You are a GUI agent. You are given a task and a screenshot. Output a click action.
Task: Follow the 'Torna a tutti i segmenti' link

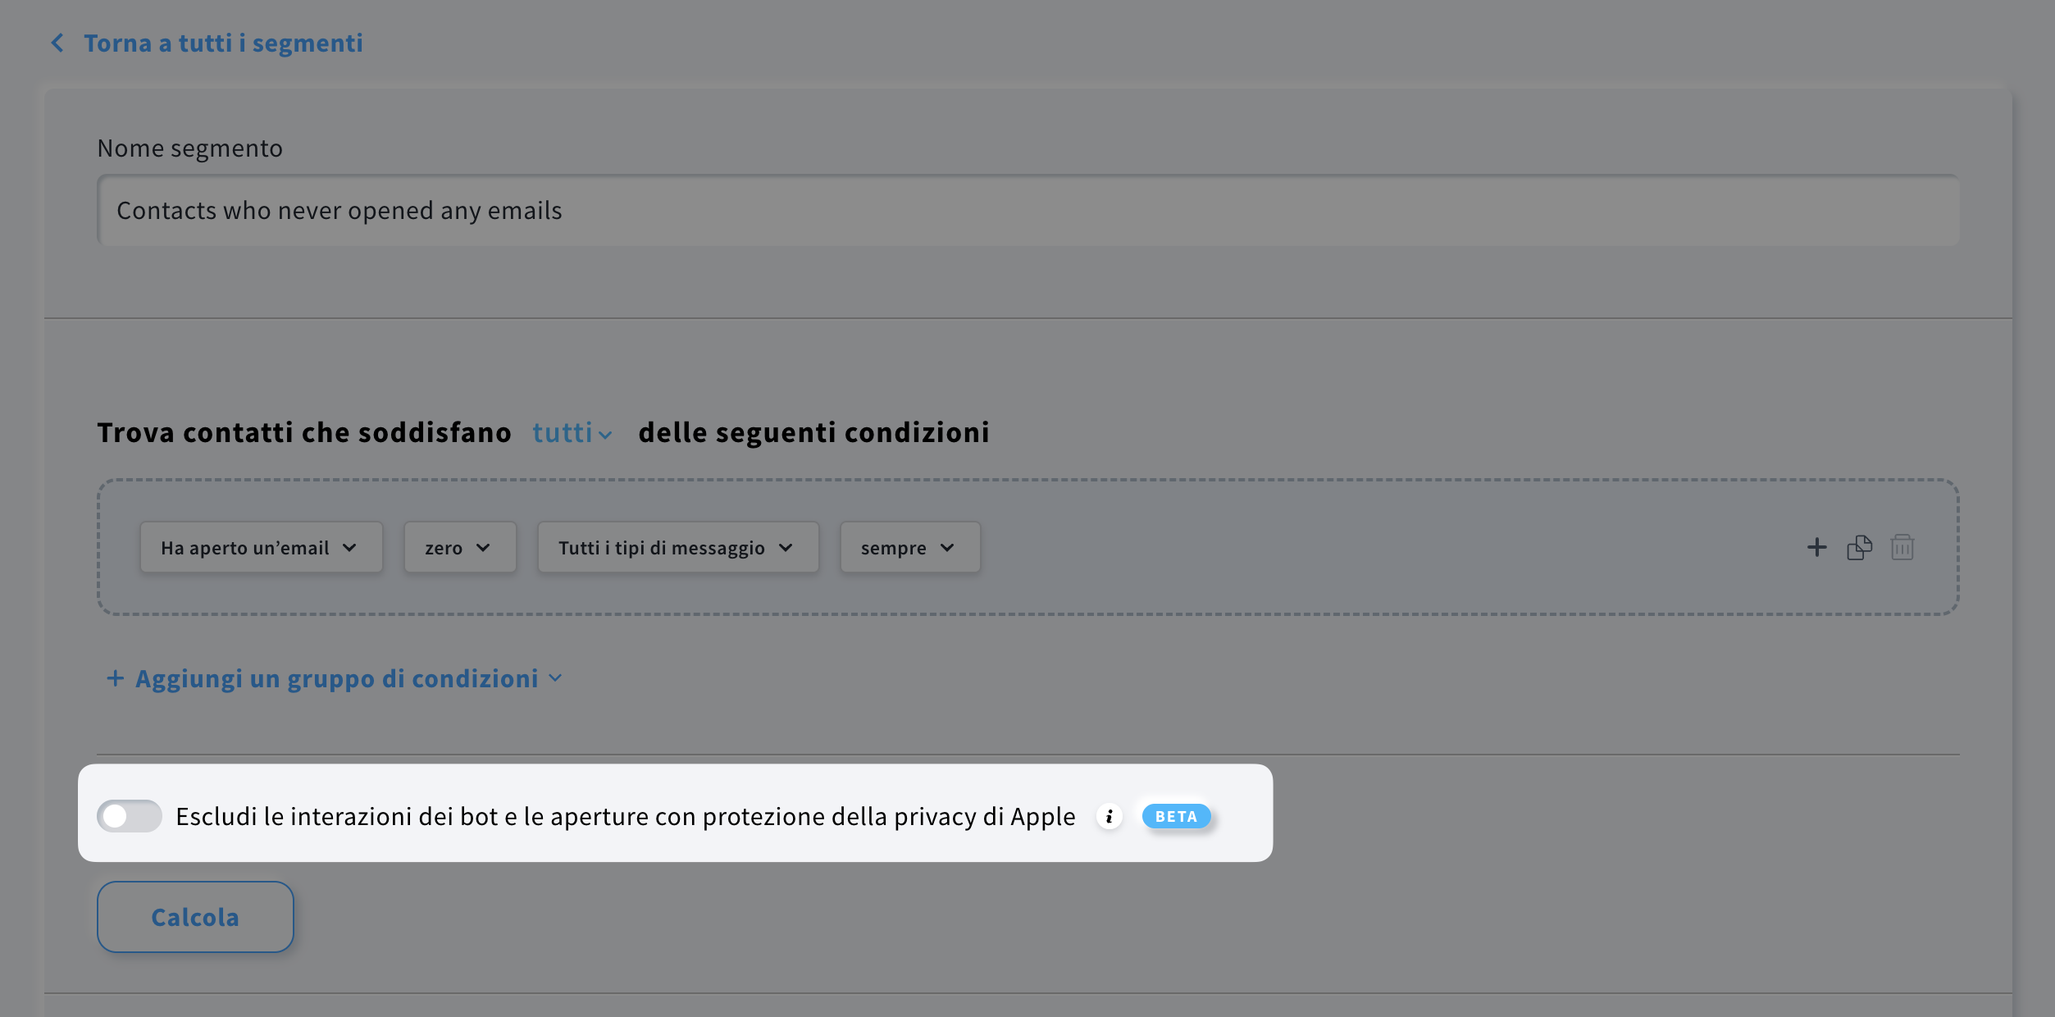[x=223, y=43]
